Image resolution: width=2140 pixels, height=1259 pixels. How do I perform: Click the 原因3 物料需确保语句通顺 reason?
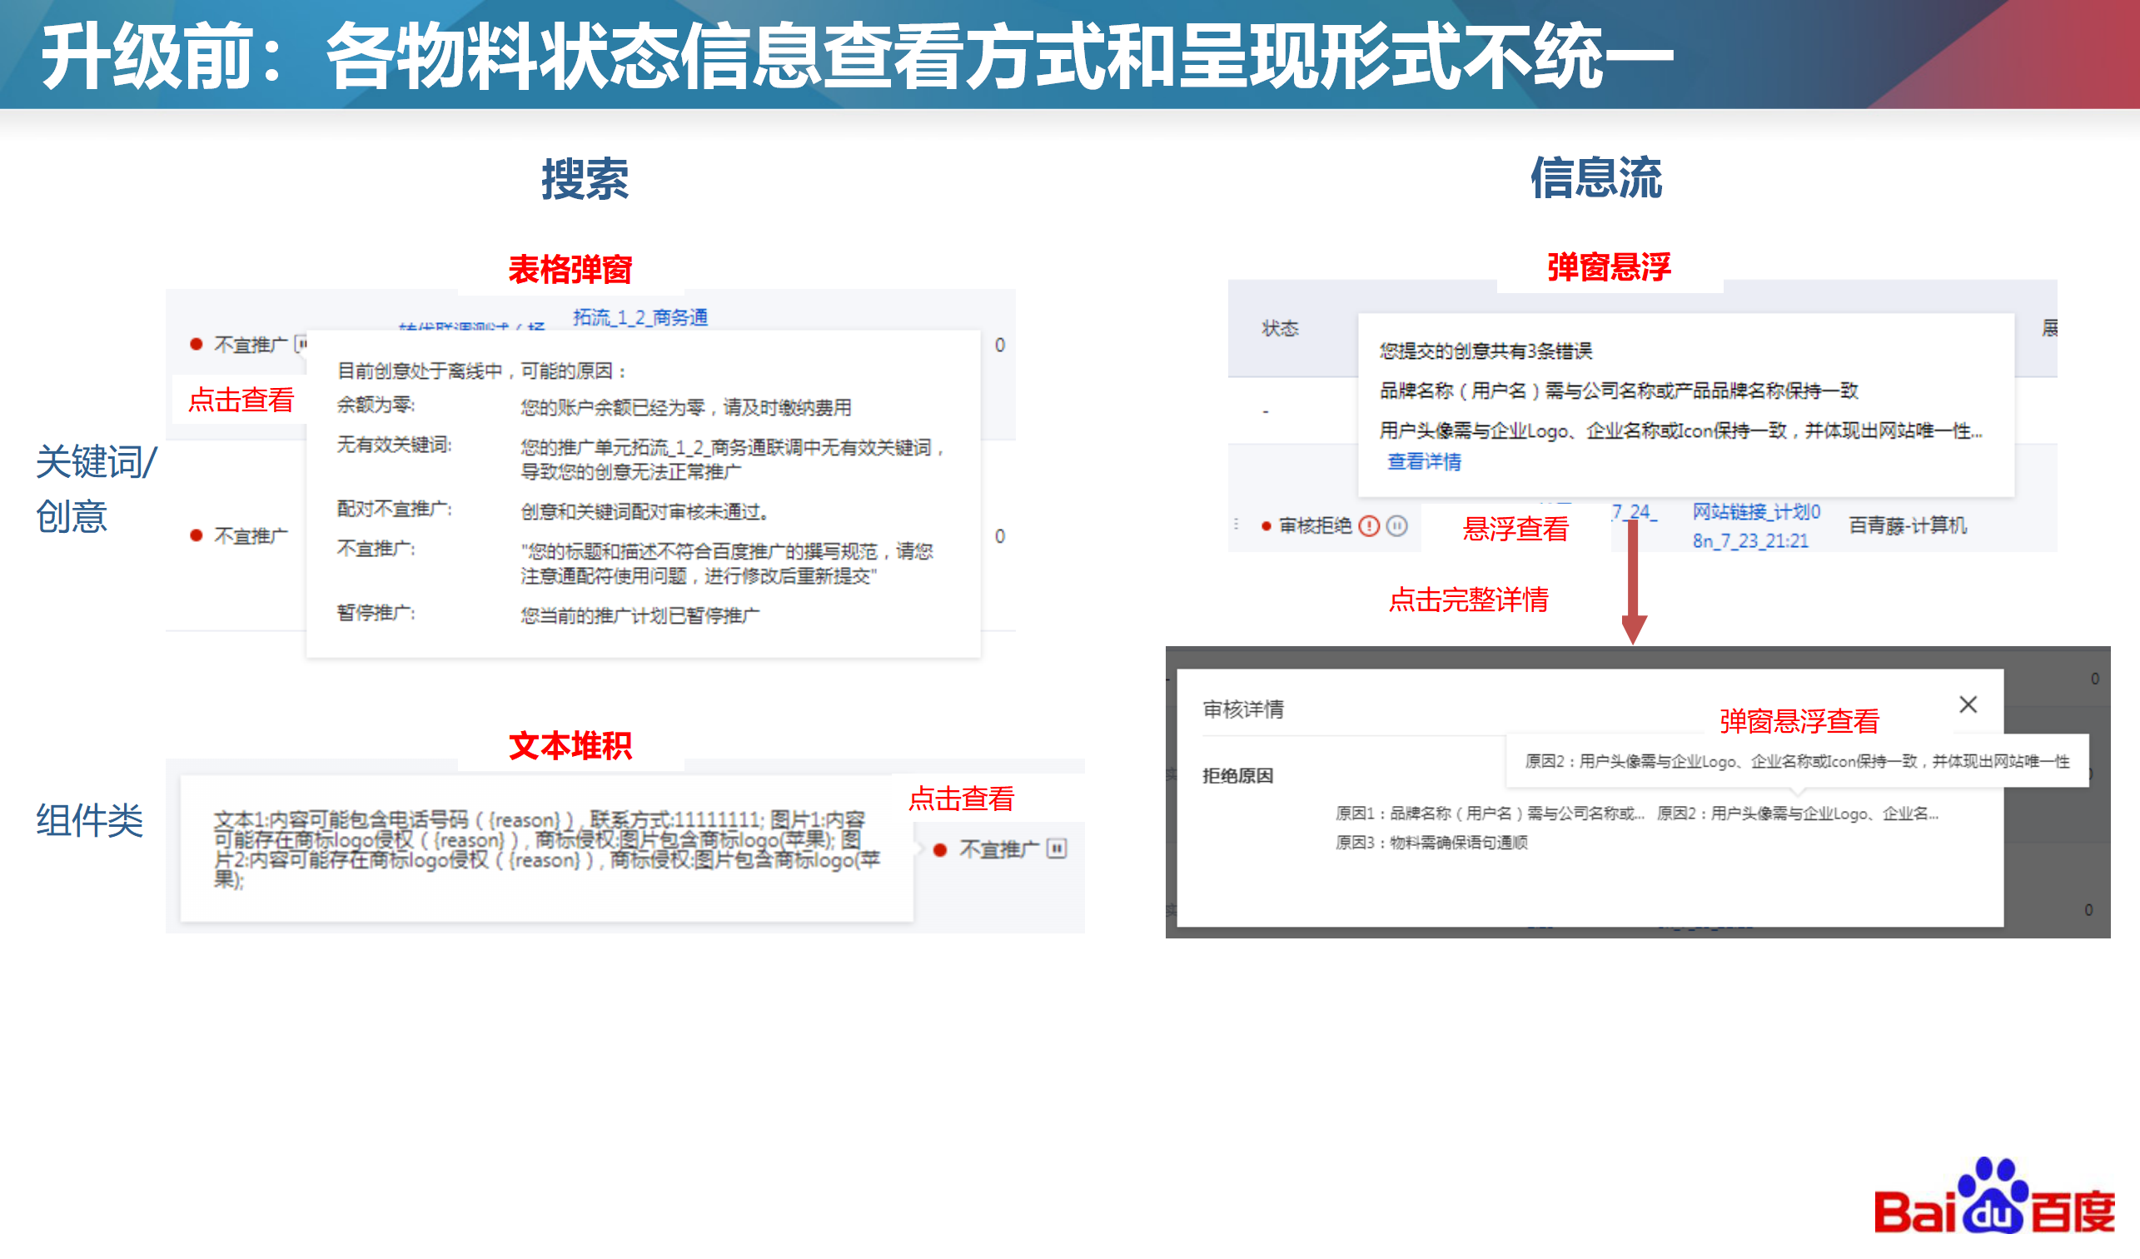[x=1431, y=842]
